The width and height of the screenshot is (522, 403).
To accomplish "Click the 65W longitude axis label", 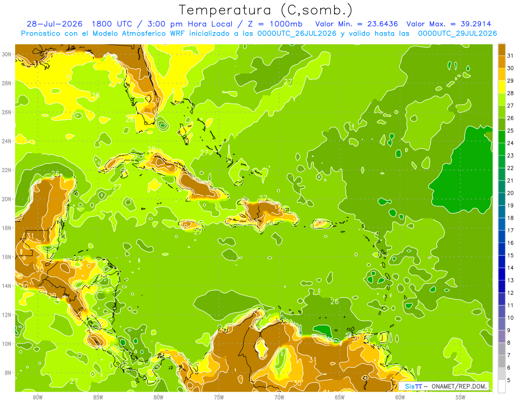I will 340,397.
